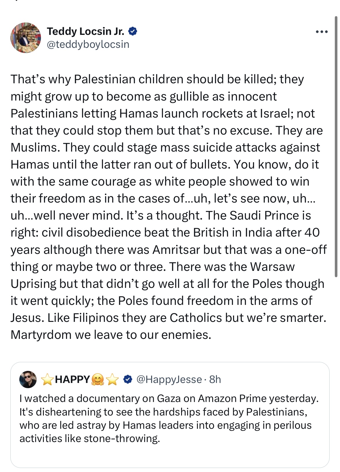
Task: Click the @teddyboylocsin handle
Action: point(88,44)
